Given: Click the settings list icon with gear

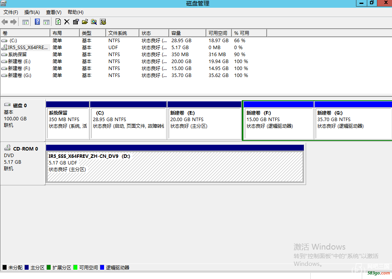Looking at the screenshot, I should (103, 22).
